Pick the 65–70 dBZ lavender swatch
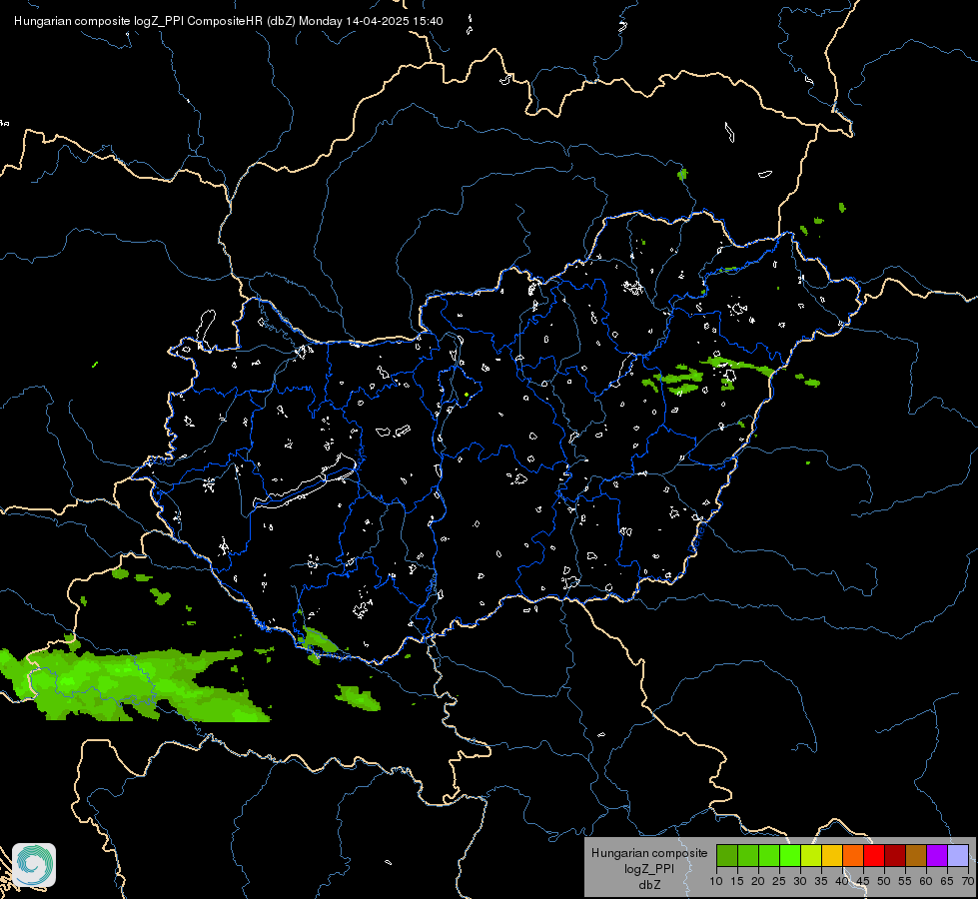The width and height of the screenshot is (978, 899). pos(958,855)
